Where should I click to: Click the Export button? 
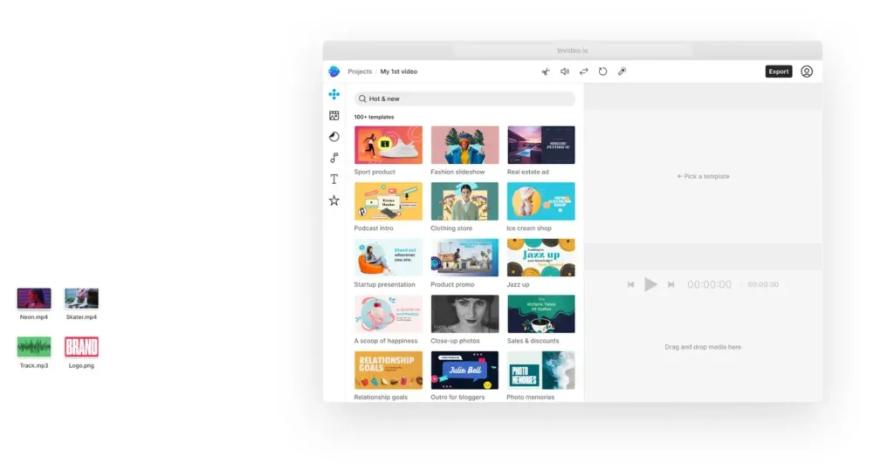(779, 71)
